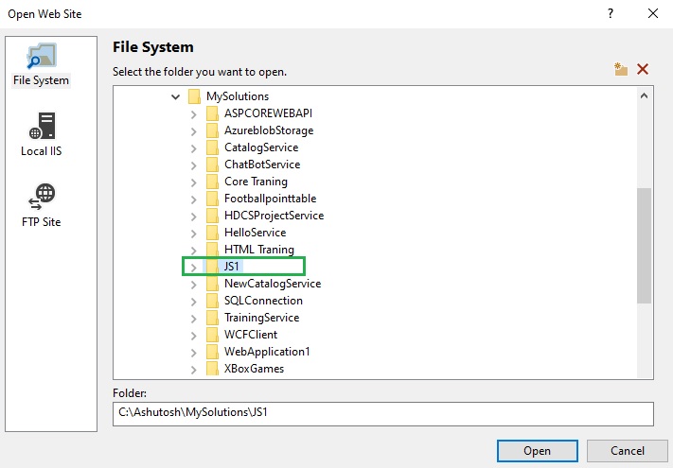Select the ChatBotService folder
Screen dimensions: 673x468
coord(262,165)
